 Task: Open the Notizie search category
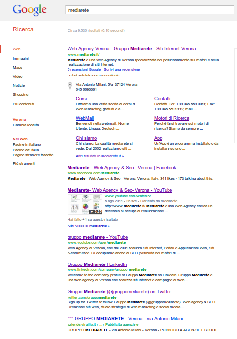(x=19, y=86)
